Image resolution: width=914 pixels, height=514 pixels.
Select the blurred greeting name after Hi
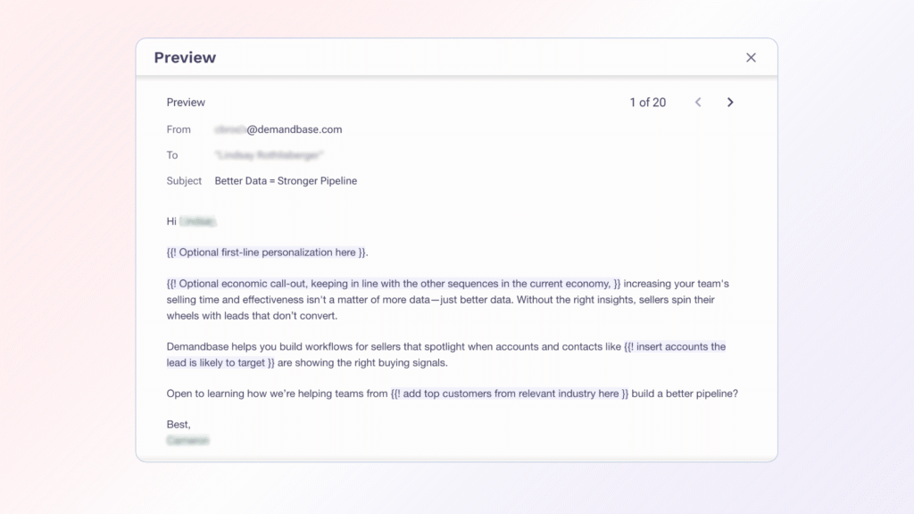200,220
